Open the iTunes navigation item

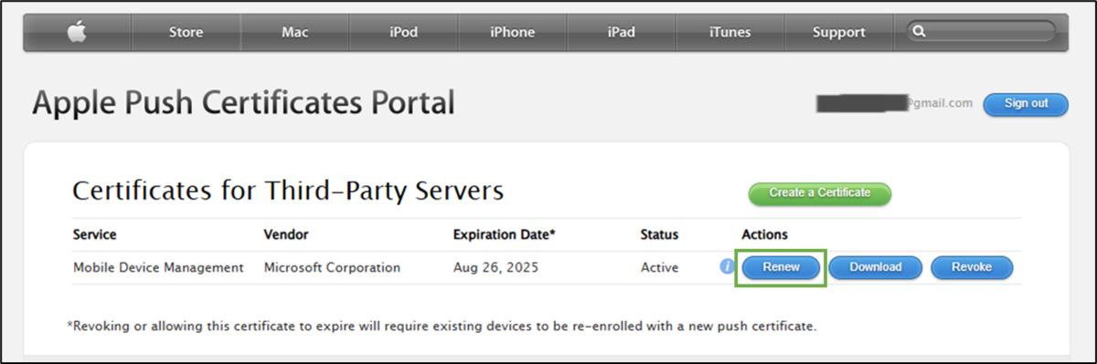click(x=730, y=32)
